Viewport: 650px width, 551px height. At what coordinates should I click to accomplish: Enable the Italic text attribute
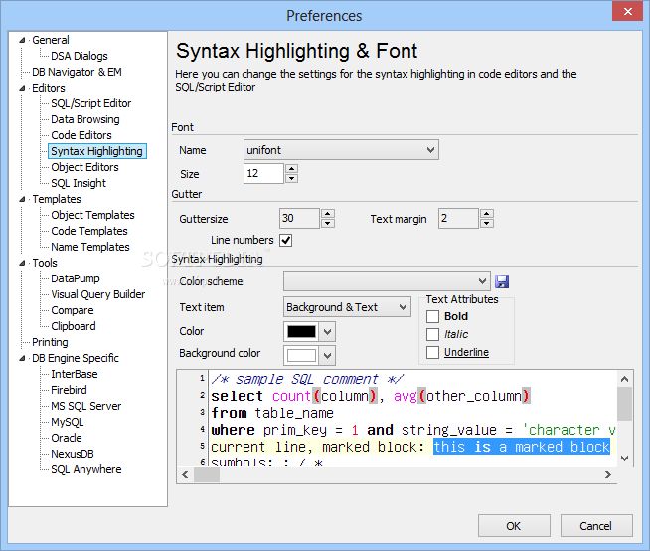432,334
